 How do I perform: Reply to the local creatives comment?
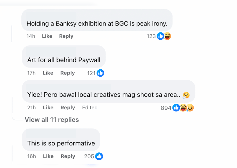[x=68, y=108]
